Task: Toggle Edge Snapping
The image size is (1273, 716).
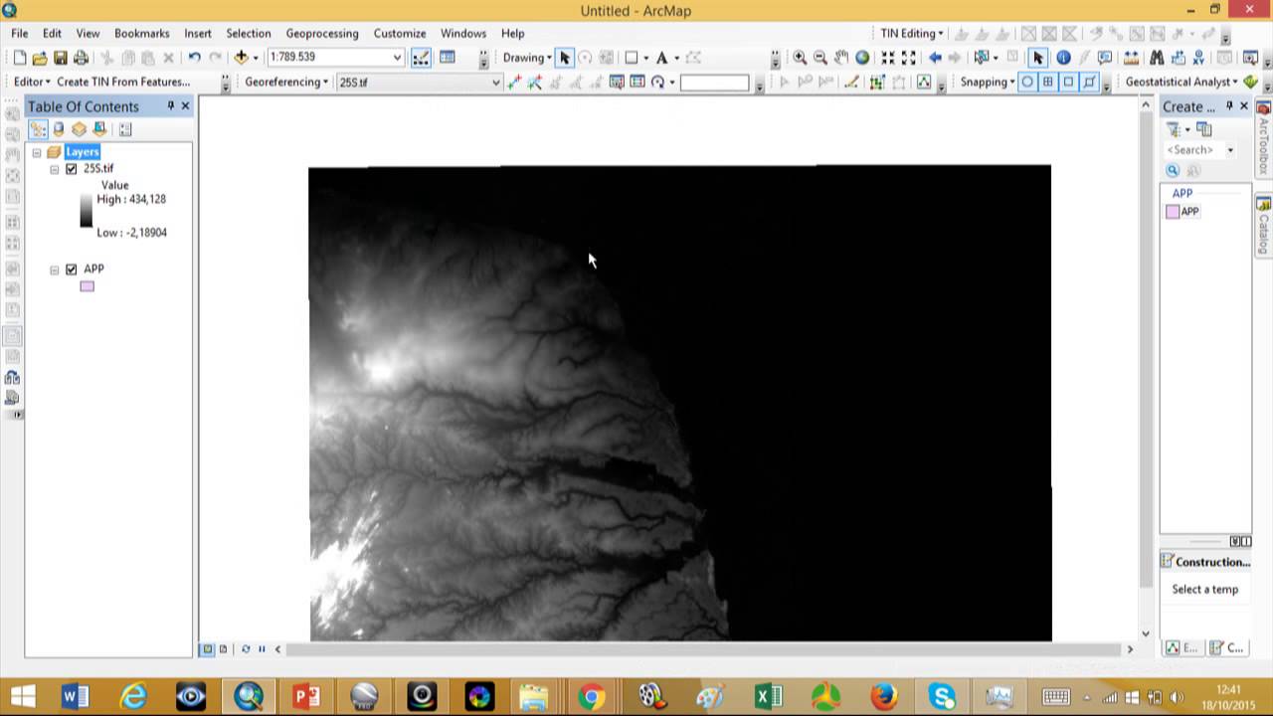Action: click(x=1089, y=82)
